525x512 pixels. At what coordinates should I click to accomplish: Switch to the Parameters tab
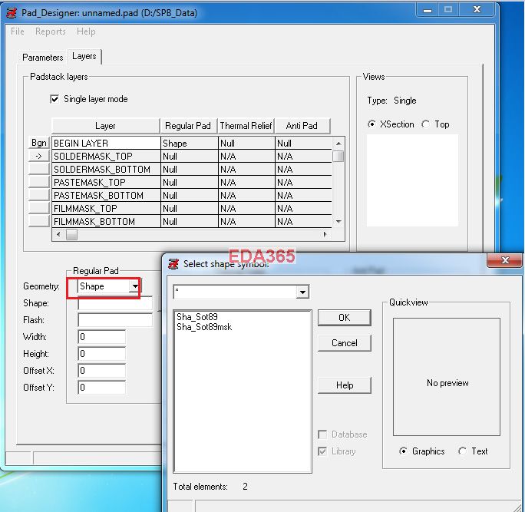point(42,58)
